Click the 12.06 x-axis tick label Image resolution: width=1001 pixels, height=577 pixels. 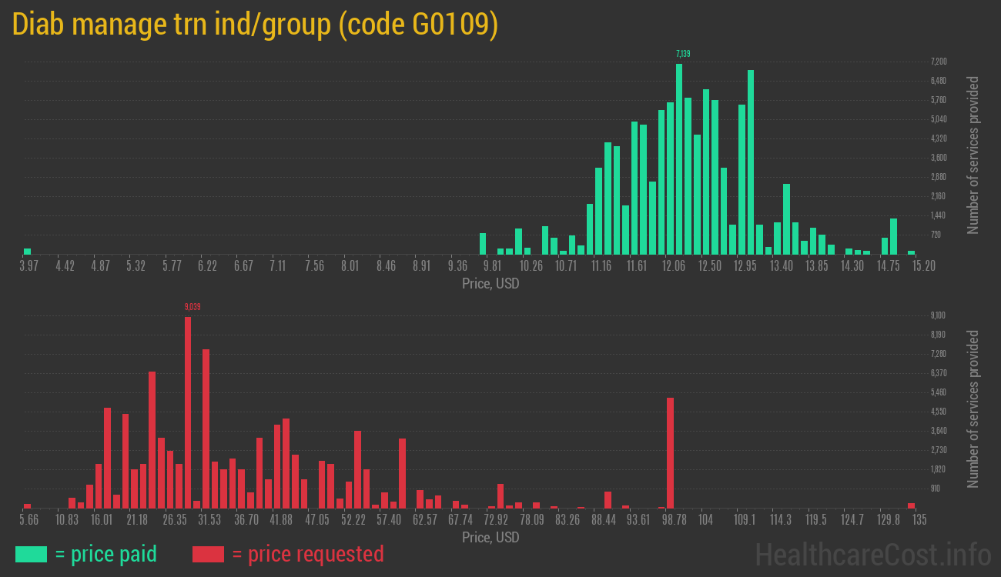pyautogui.click(x=674, y=266)
